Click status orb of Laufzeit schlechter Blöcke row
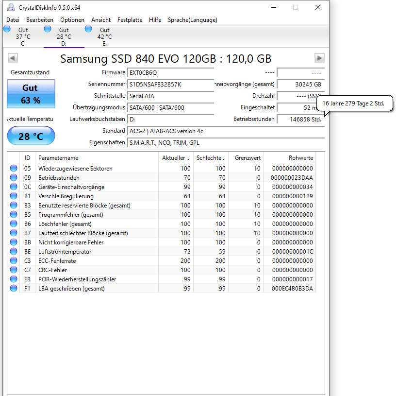The height and width of the screenshot is (396, 397). 14,233
